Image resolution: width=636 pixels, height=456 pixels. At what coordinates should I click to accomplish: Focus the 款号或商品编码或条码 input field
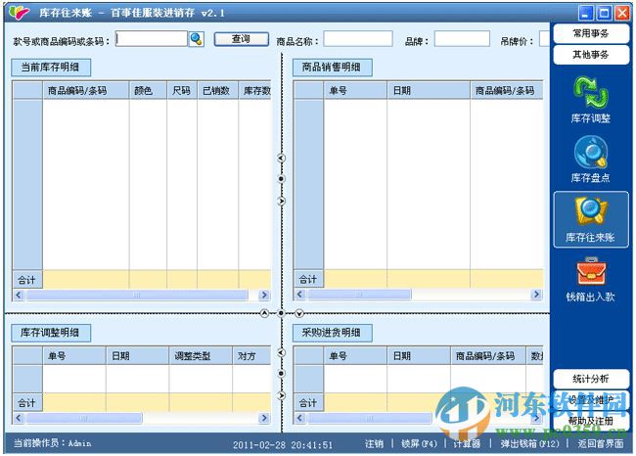pyautogui.click(x=152, y=39)
